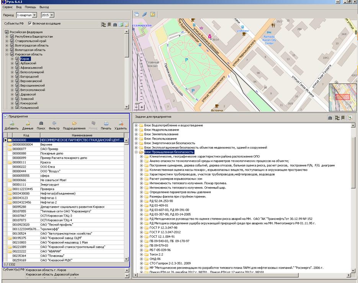Open the year dropdown showing 2015
The image size is (358, 283).
(x=52, y=15)
